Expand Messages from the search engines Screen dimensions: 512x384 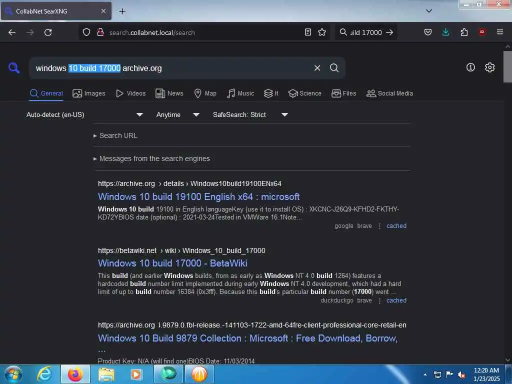tap(151, 158)
